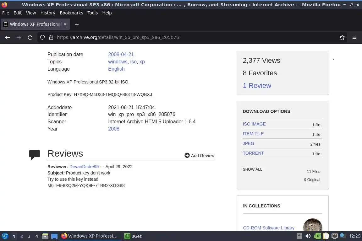Click the show desktop taskbar icon
Image resolution: width=362 pixels, height=241 pixels.
[x=54, y=236]
